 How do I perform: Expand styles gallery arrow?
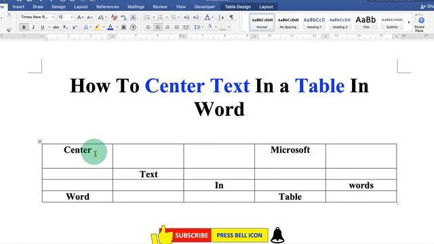[409, 22]
